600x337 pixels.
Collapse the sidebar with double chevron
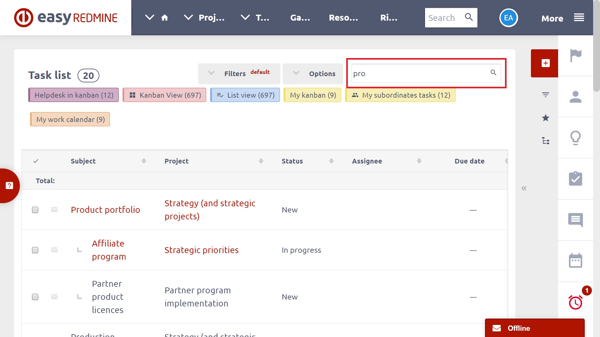click(x=524, y=188)
